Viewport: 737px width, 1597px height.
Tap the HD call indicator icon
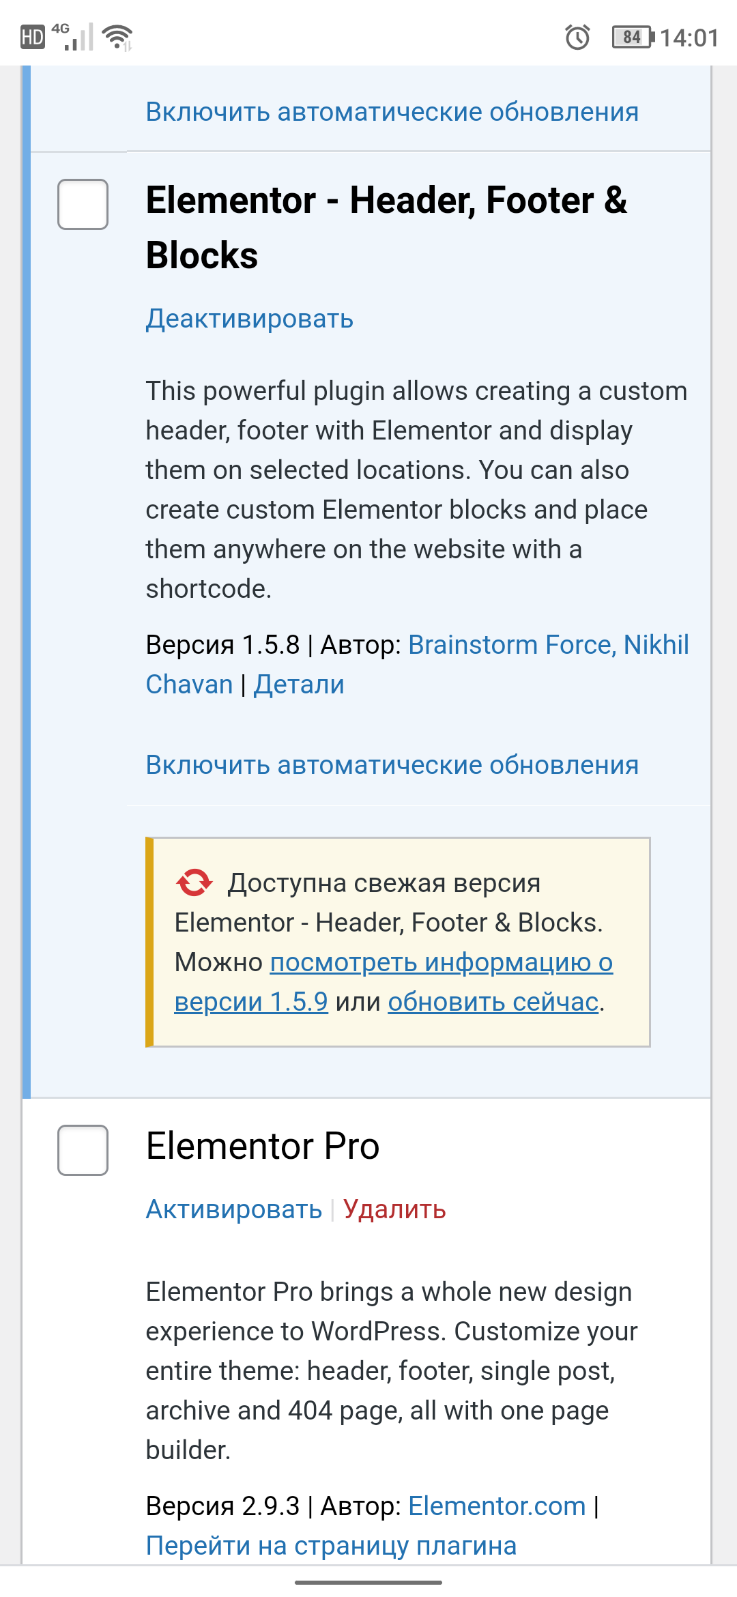32,37
